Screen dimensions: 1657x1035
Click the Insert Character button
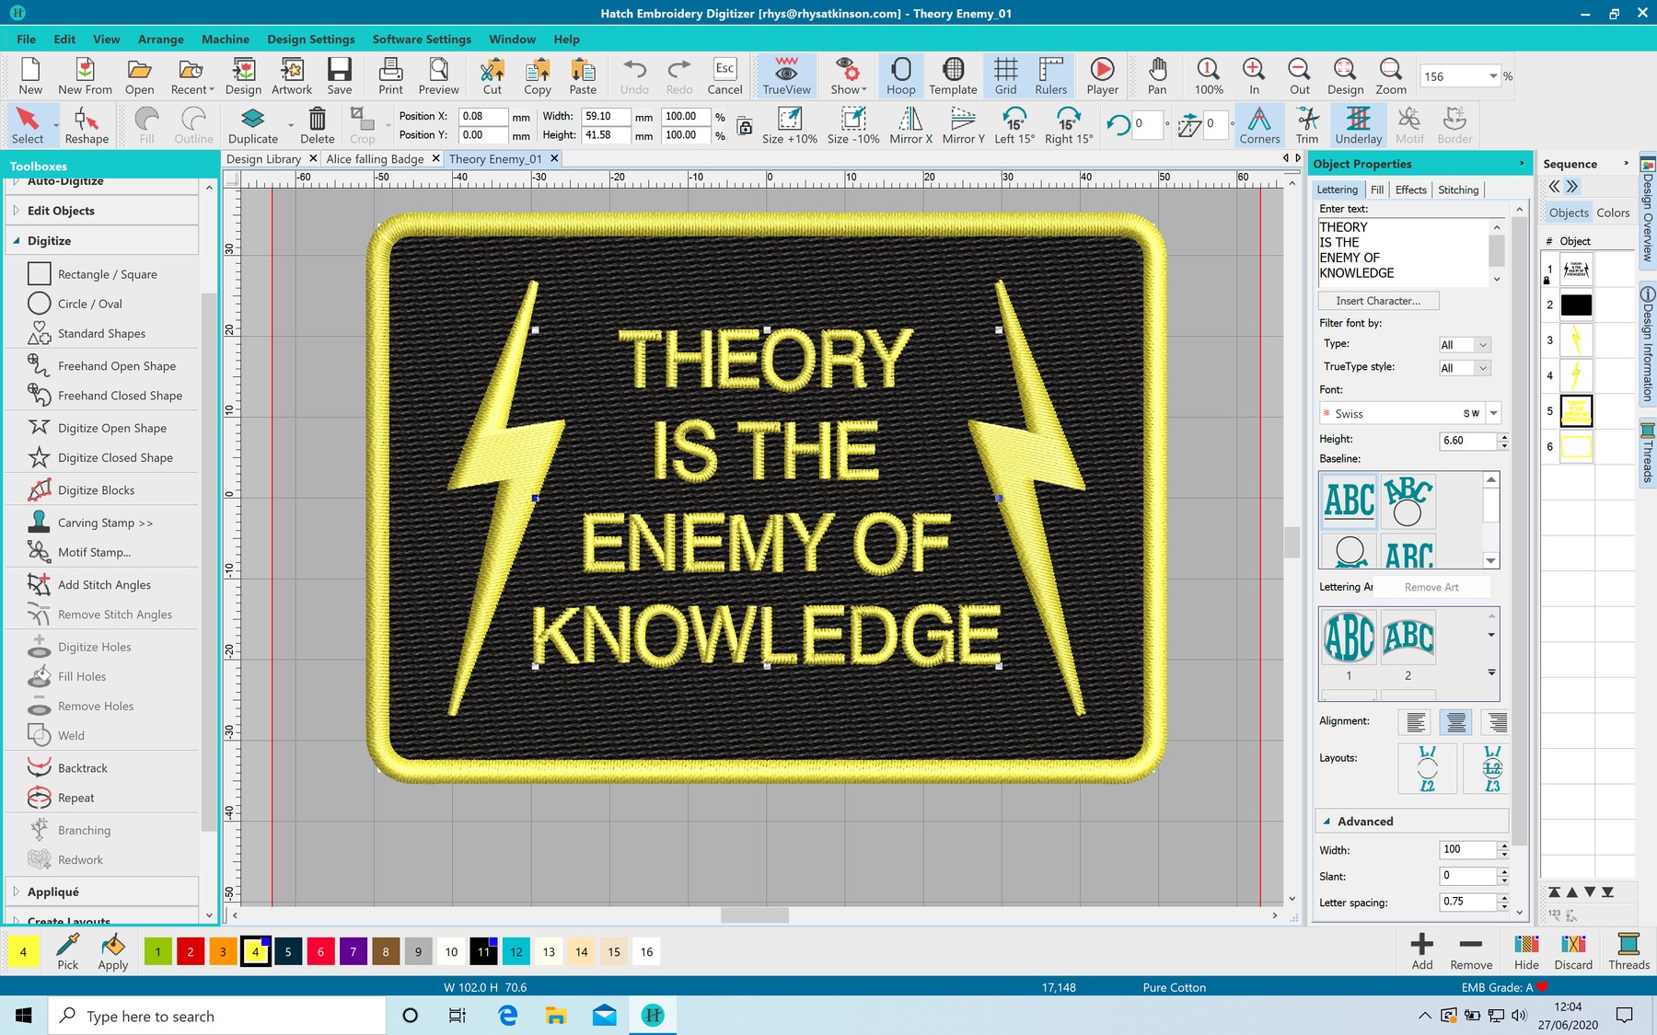coord(1377,301)
